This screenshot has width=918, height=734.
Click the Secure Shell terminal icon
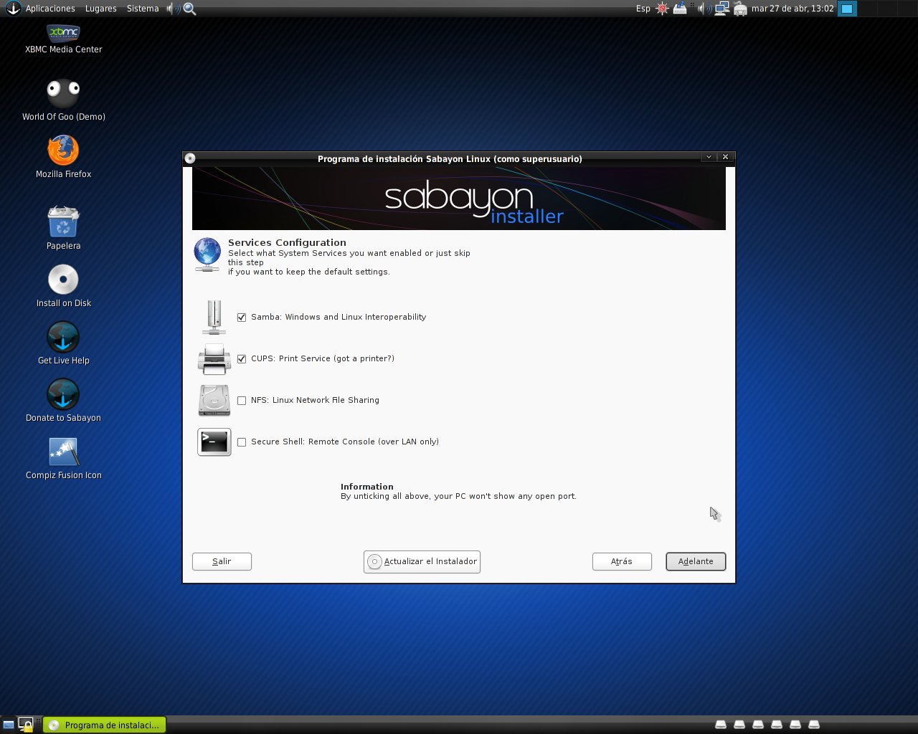[x=214, y=442]
